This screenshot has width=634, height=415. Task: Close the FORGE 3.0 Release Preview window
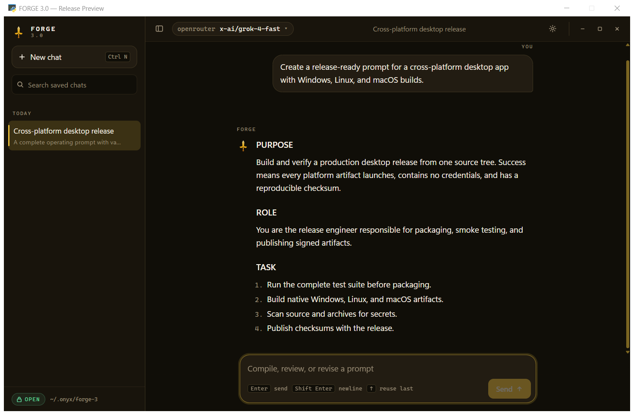tap(617, 8)
